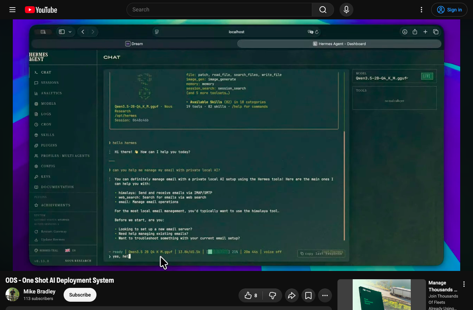The width and height of the screenshot is (473, 310).
Task: Open more actions ellipsis under the video
Action: click(325, 295)
